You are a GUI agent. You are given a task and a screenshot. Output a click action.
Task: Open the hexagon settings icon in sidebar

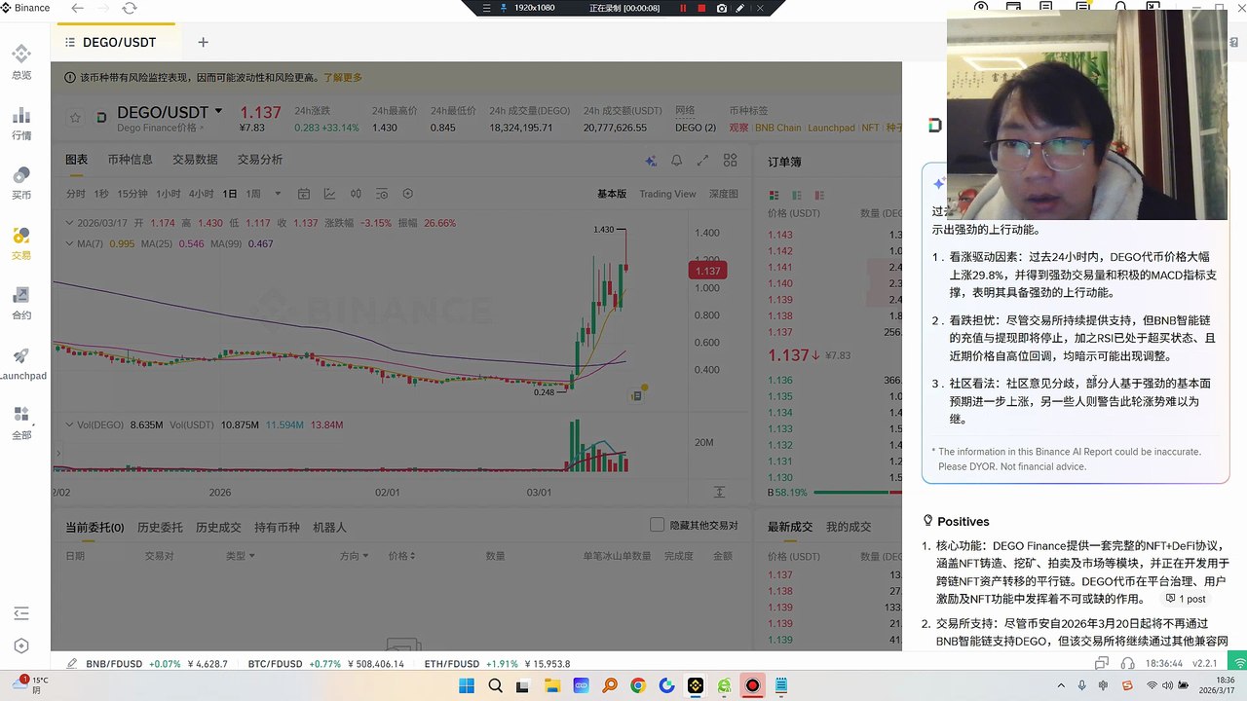click(21, 646)
